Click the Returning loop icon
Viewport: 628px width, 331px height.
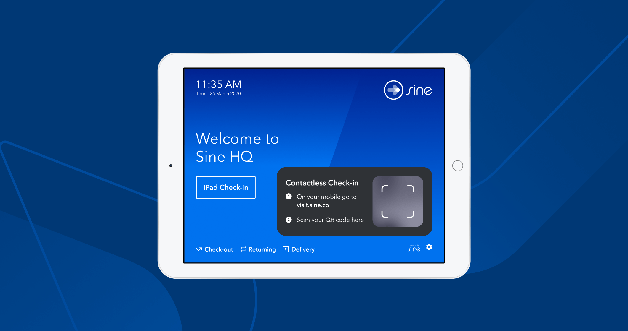243,249
